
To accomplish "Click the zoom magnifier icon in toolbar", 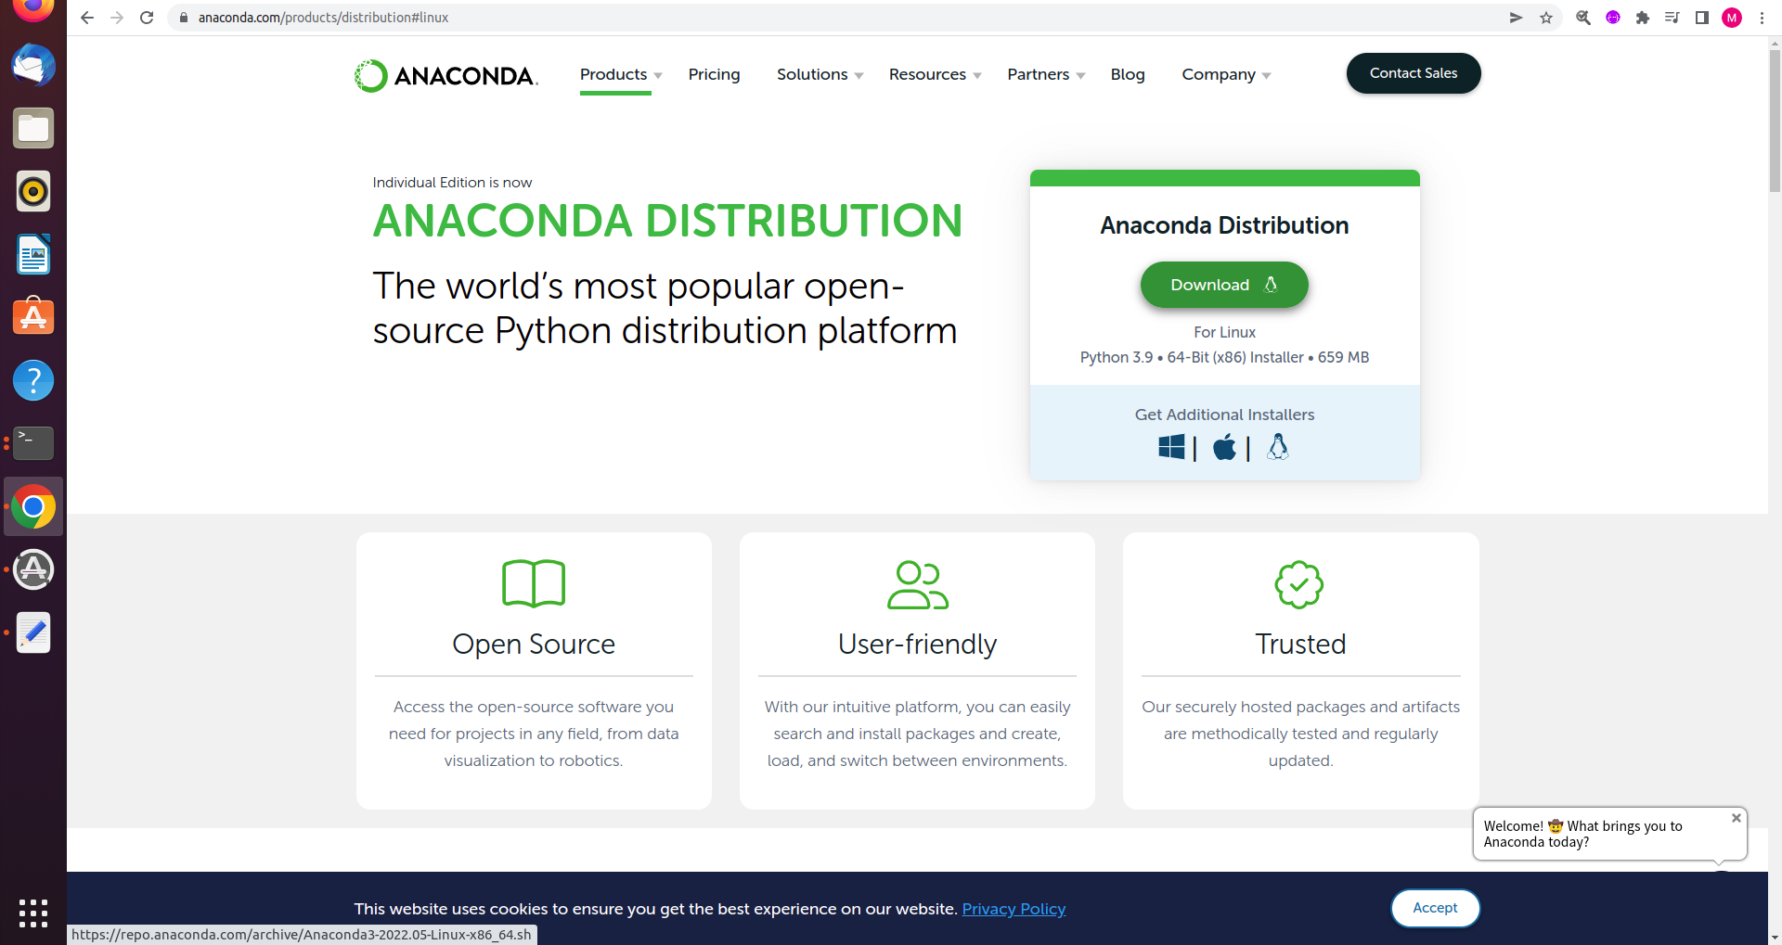I will (x=1583, y=18).
